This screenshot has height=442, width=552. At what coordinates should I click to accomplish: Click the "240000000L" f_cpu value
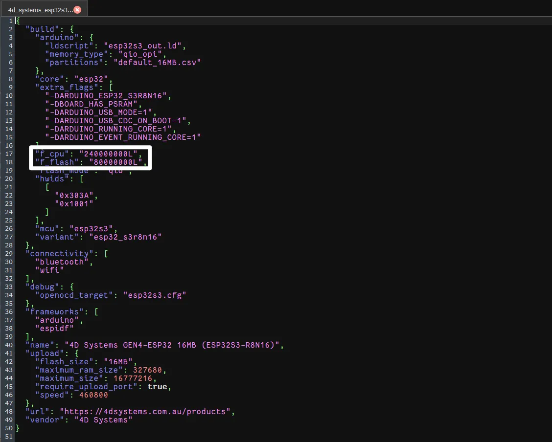pyautogui.click(x=108, y=154)
